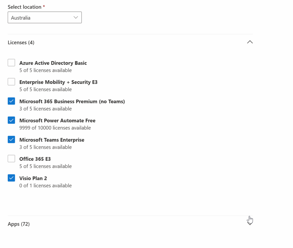This screenshot has height=248, width=293.
Task: Click the Apps (72) section heading
Action: tap(19, 224)
